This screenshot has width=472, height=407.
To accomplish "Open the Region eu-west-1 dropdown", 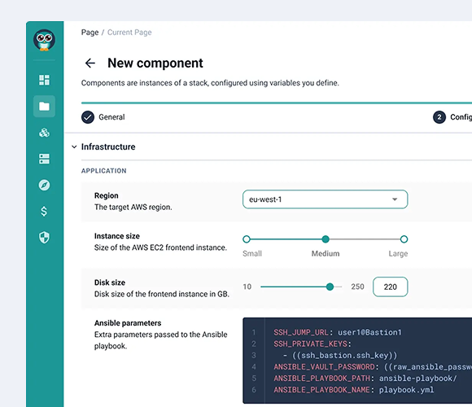I will click(x=325, y=199).
